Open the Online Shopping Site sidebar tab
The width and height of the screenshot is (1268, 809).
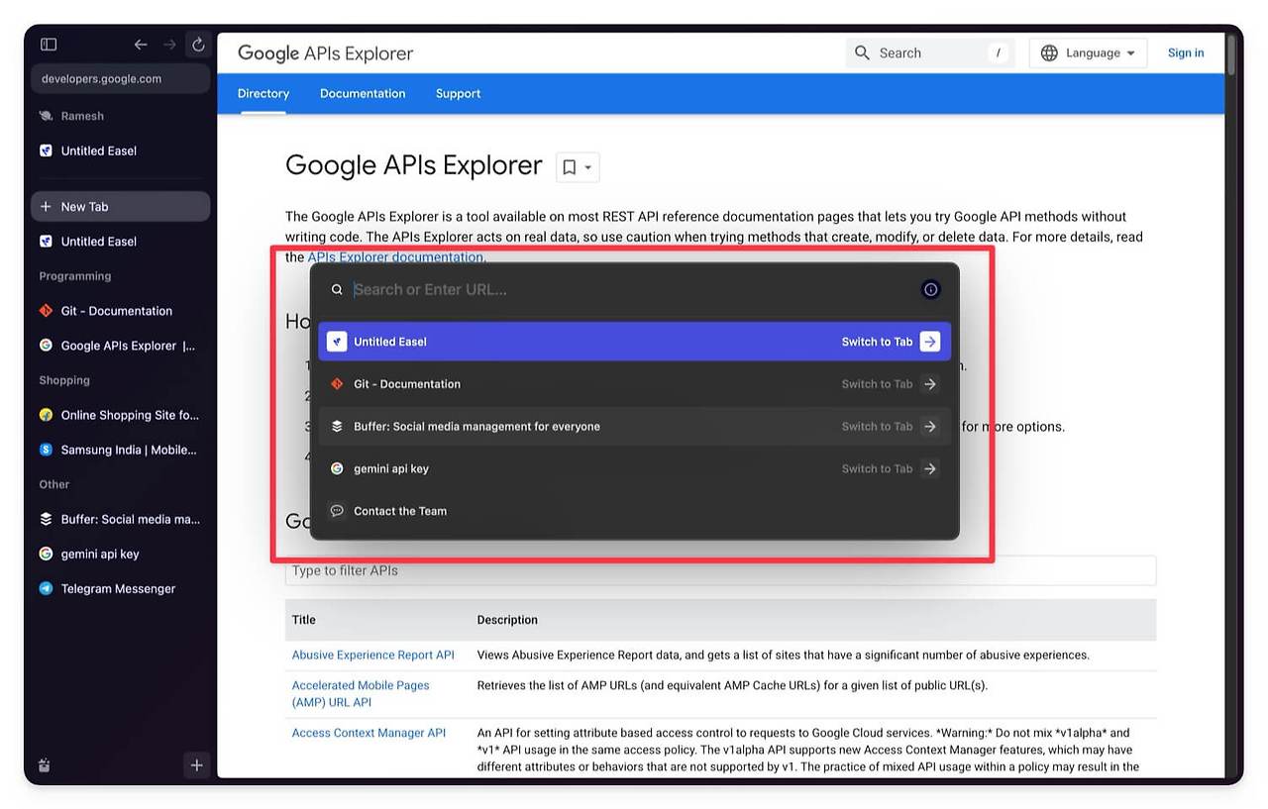[121, 415]
